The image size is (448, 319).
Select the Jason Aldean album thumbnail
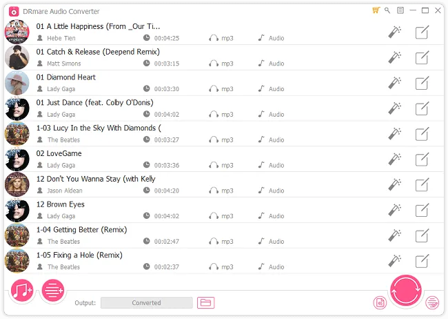17,184
